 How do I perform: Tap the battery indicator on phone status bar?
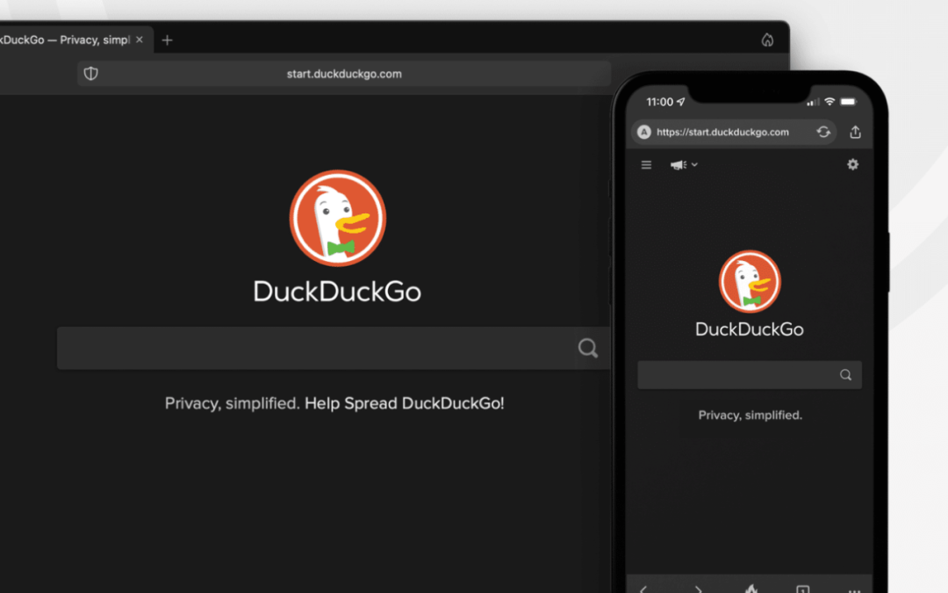tap(849, 102)
